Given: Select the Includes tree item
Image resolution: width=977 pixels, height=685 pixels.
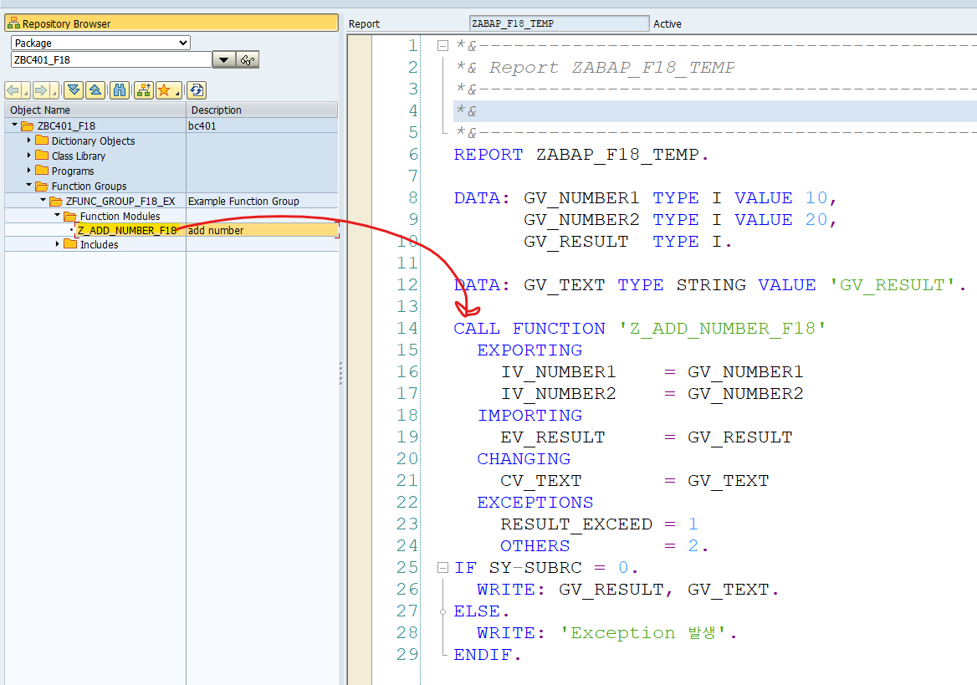Looking at the screenshot, I should click(x=99, y=244).
